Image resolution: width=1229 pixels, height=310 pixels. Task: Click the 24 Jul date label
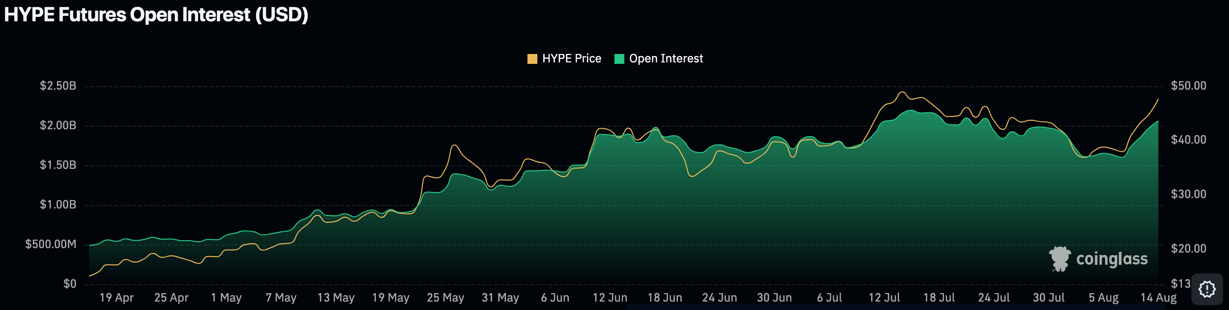point(994,298)
